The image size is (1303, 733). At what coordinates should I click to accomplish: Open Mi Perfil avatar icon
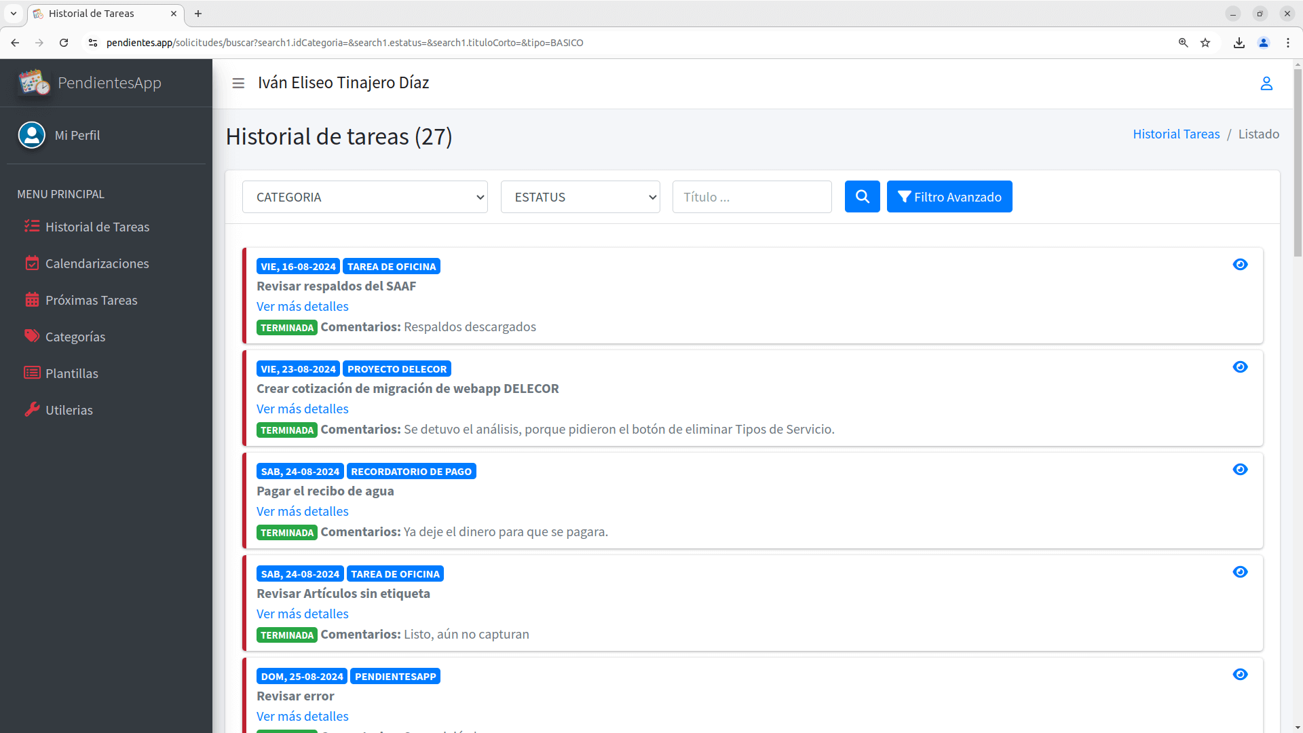coord(32,135)
